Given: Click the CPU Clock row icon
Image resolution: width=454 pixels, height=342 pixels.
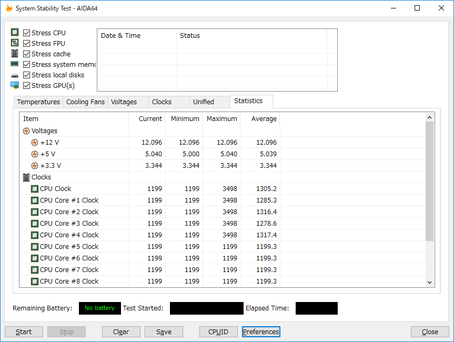Looking at the screenshot, I should pyautogui.click(x=34, y=189).
